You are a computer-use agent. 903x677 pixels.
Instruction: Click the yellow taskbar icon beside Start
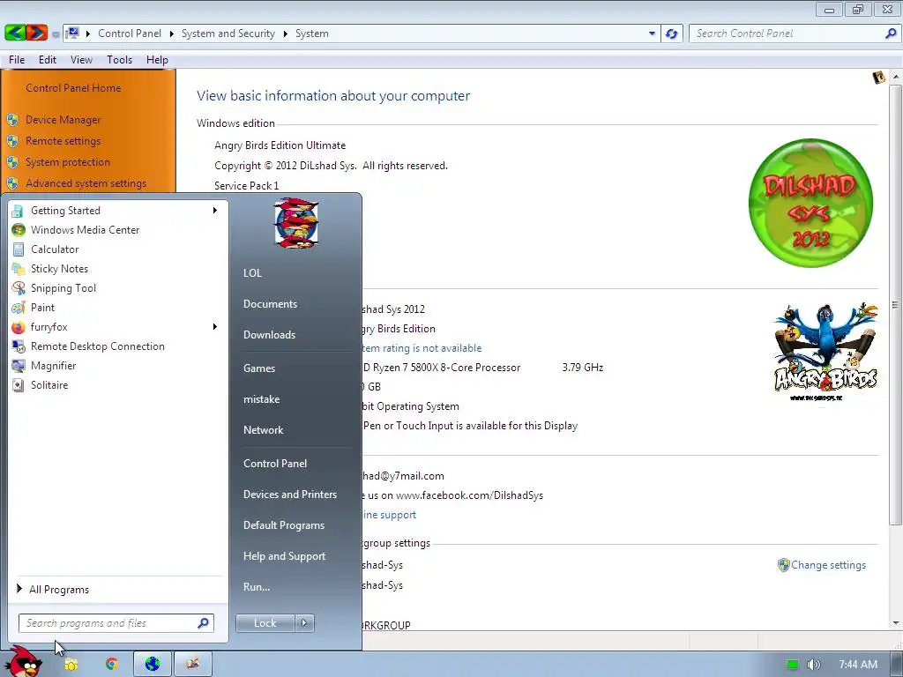(x=71, y=665)
